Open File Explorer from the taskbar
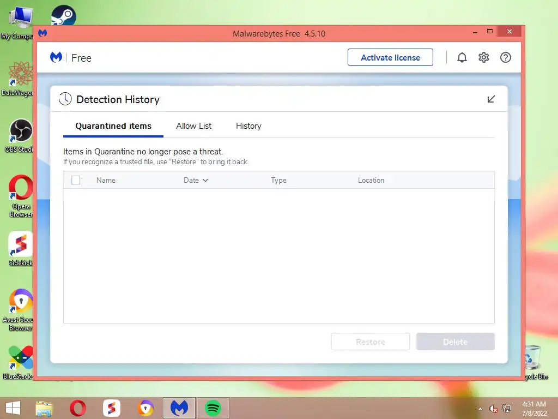This screenshot has height=419, width=558. coord(44,408)
